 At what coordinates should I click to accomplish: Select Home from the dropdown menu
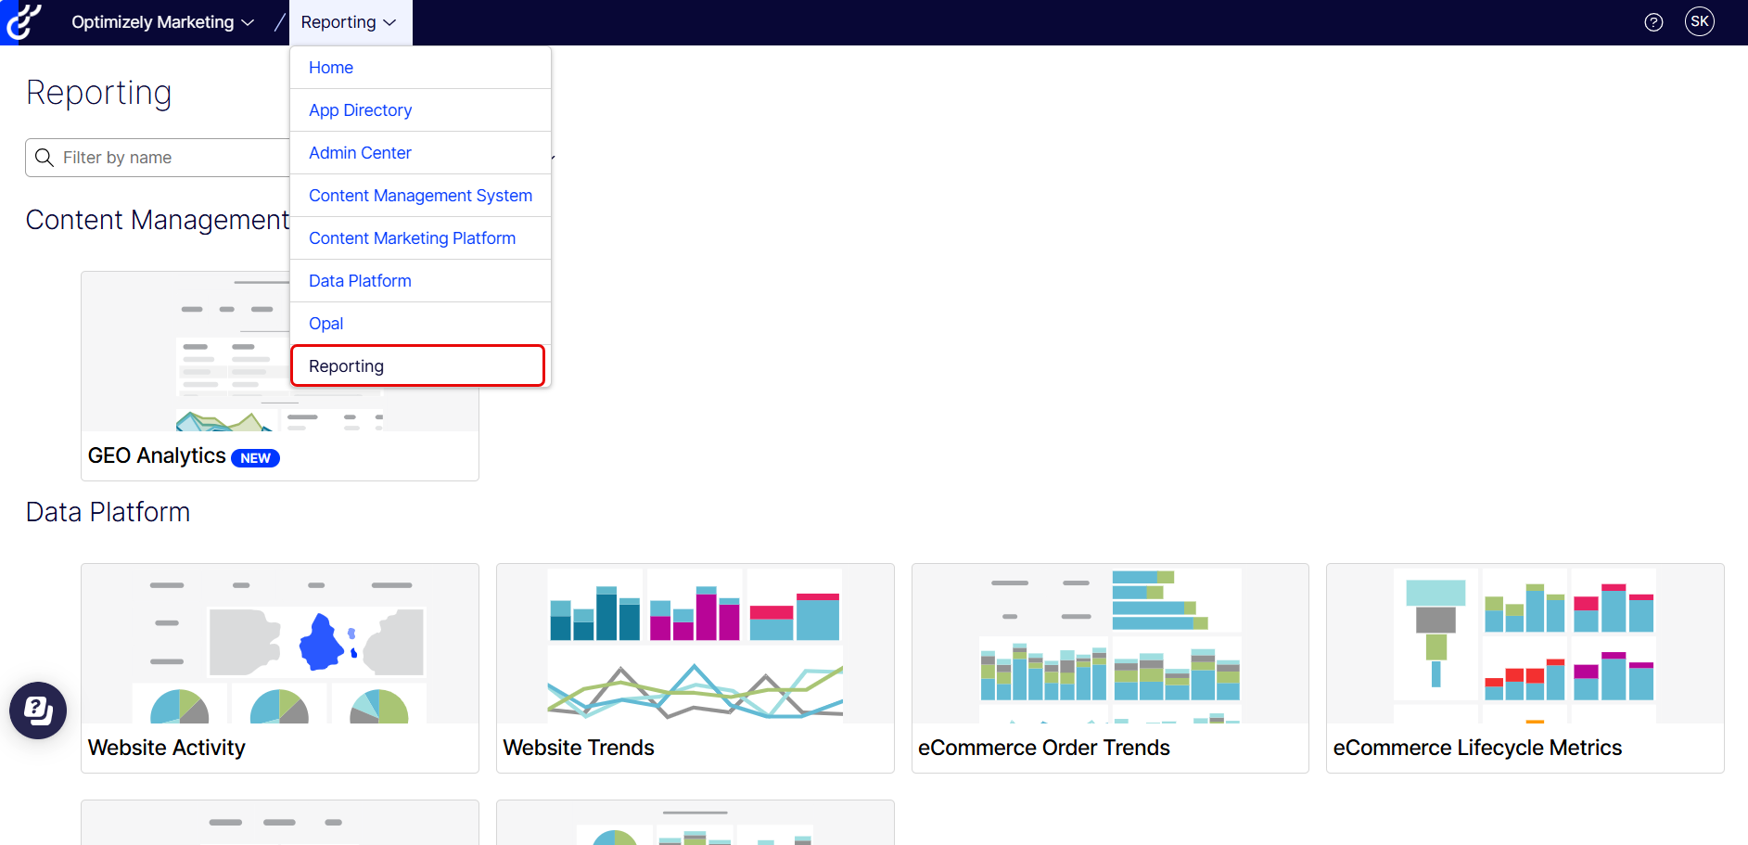331,68
